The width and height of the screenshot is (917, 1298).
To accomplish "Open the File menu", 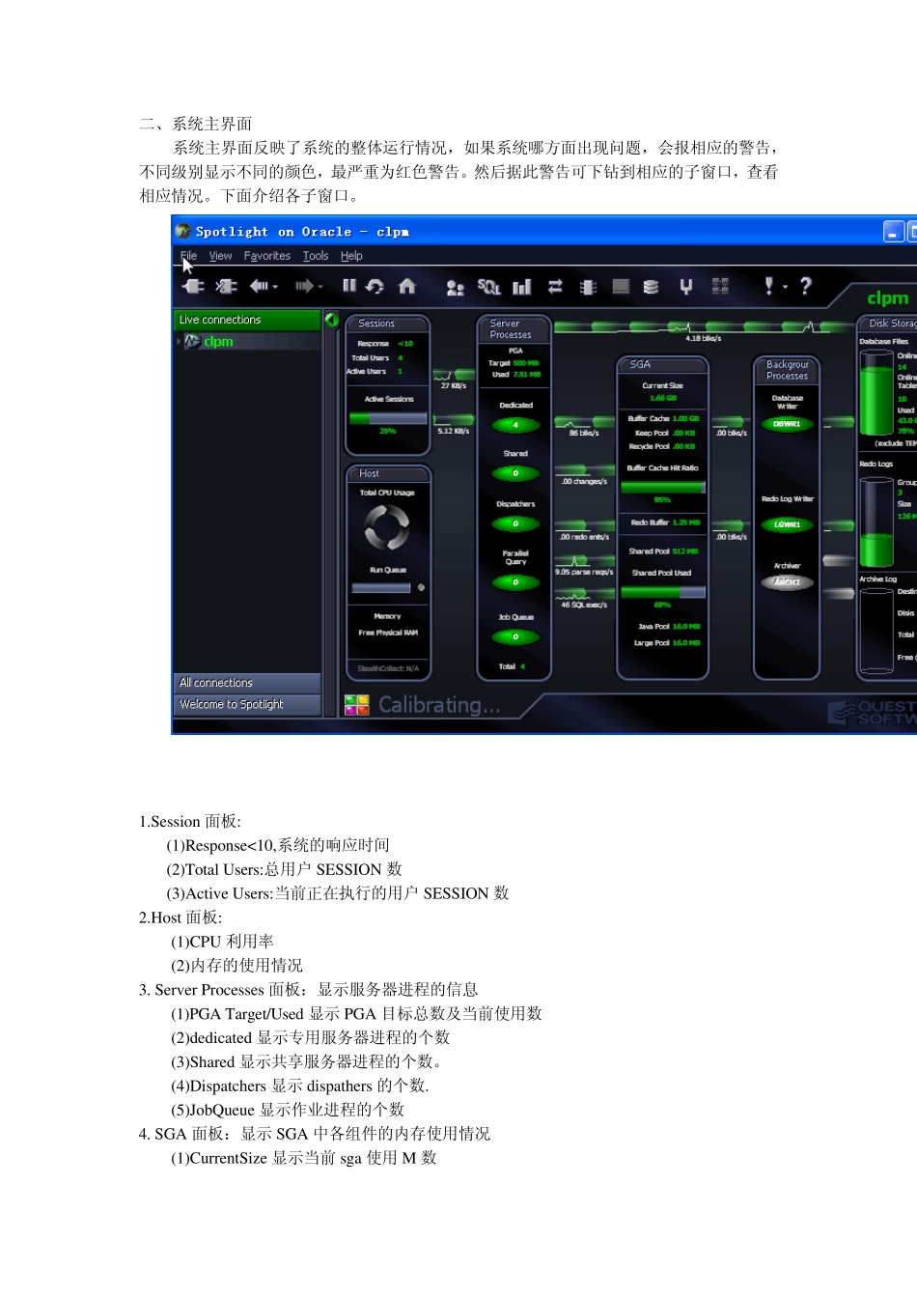I will 188,256.
